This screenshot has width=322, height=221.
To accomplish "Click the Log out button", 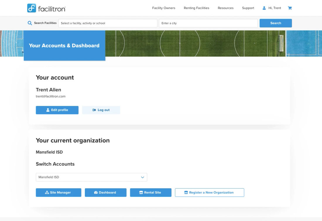I will point(101,110).
